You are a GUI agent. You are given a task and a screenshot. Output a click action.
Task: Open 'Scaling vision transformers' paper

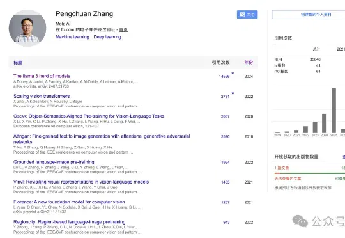(42, 97)
